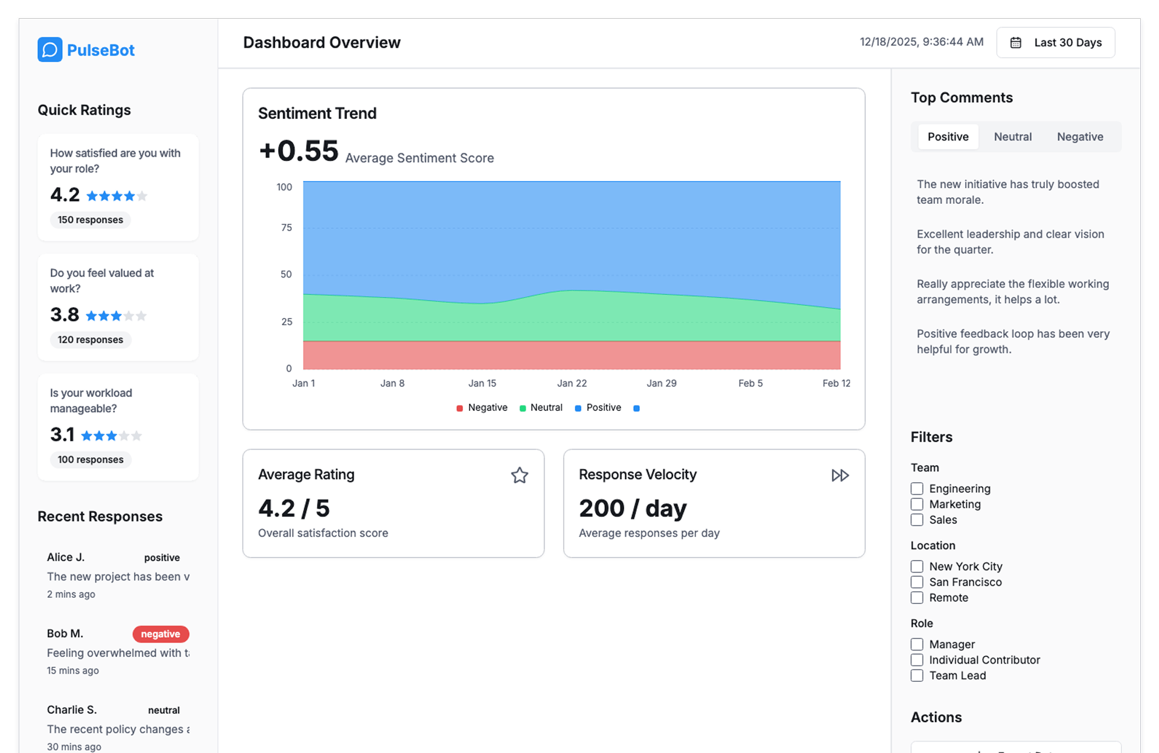Click the 150 responses badge
Screen dimensions: 1159x753
pyautogui.click(x=91, y=220)
